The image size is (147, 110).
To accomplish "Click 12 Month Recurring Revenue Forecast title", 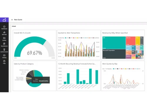I will [x=77, y=64].
